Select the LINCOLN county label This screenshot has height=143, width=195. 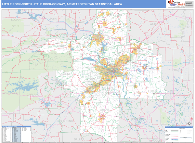tap(155, 141)
